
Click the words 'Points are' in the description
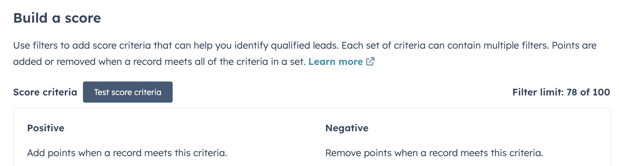point(574,46)
